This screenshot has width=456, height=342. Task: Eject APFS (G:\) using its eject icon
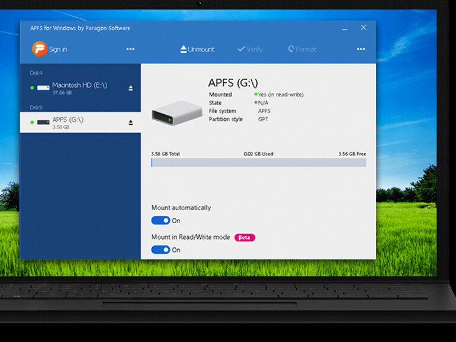130,122
